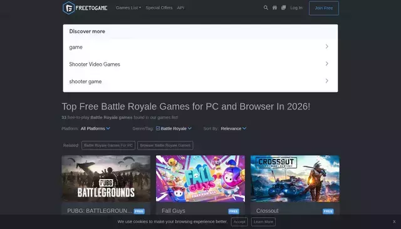Select Browser Battle Royale Games tag
The height and width of the screenshot is (229, 401).
pyautogui.click(x=165, y=145)
